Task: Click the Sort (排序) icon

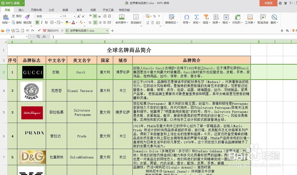Action: pos(216,17)
